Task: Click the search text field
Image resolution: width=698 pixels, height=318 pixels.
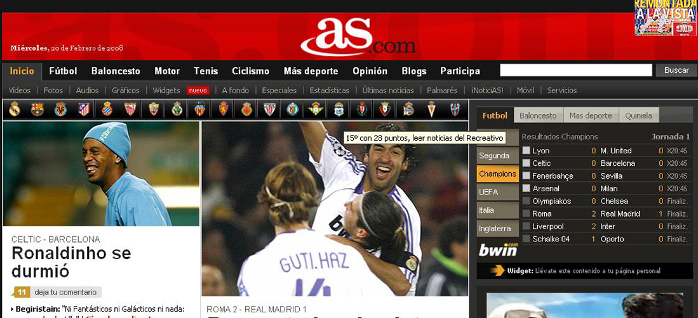Action: [575, 70]
